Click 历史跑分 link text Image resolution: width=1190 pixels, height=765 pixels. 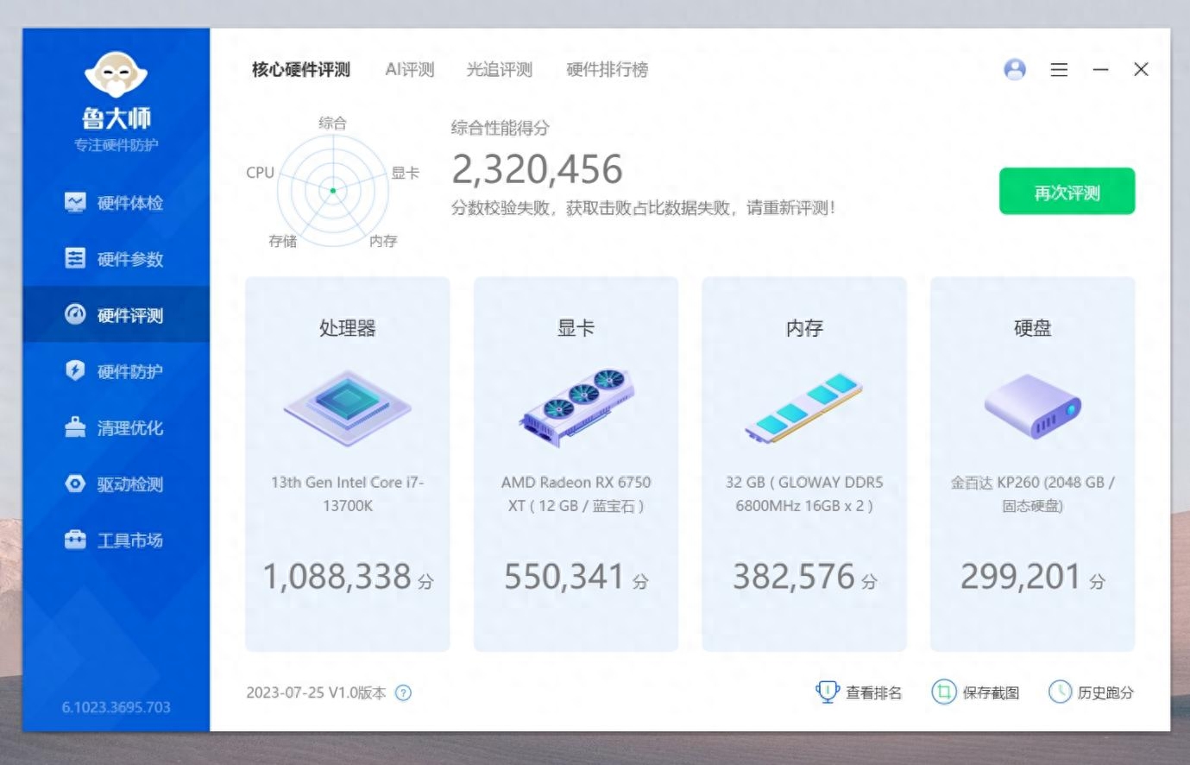click(x=1105, y=692)
